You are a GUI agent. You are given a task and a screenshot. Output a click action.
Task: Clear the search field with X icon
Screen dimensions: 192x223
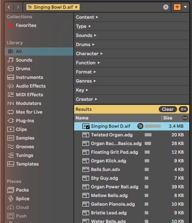tap(166, 7)
